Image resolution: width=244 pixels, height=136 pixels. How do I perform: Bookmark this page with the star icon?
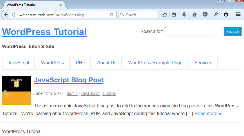pos(165,14)
